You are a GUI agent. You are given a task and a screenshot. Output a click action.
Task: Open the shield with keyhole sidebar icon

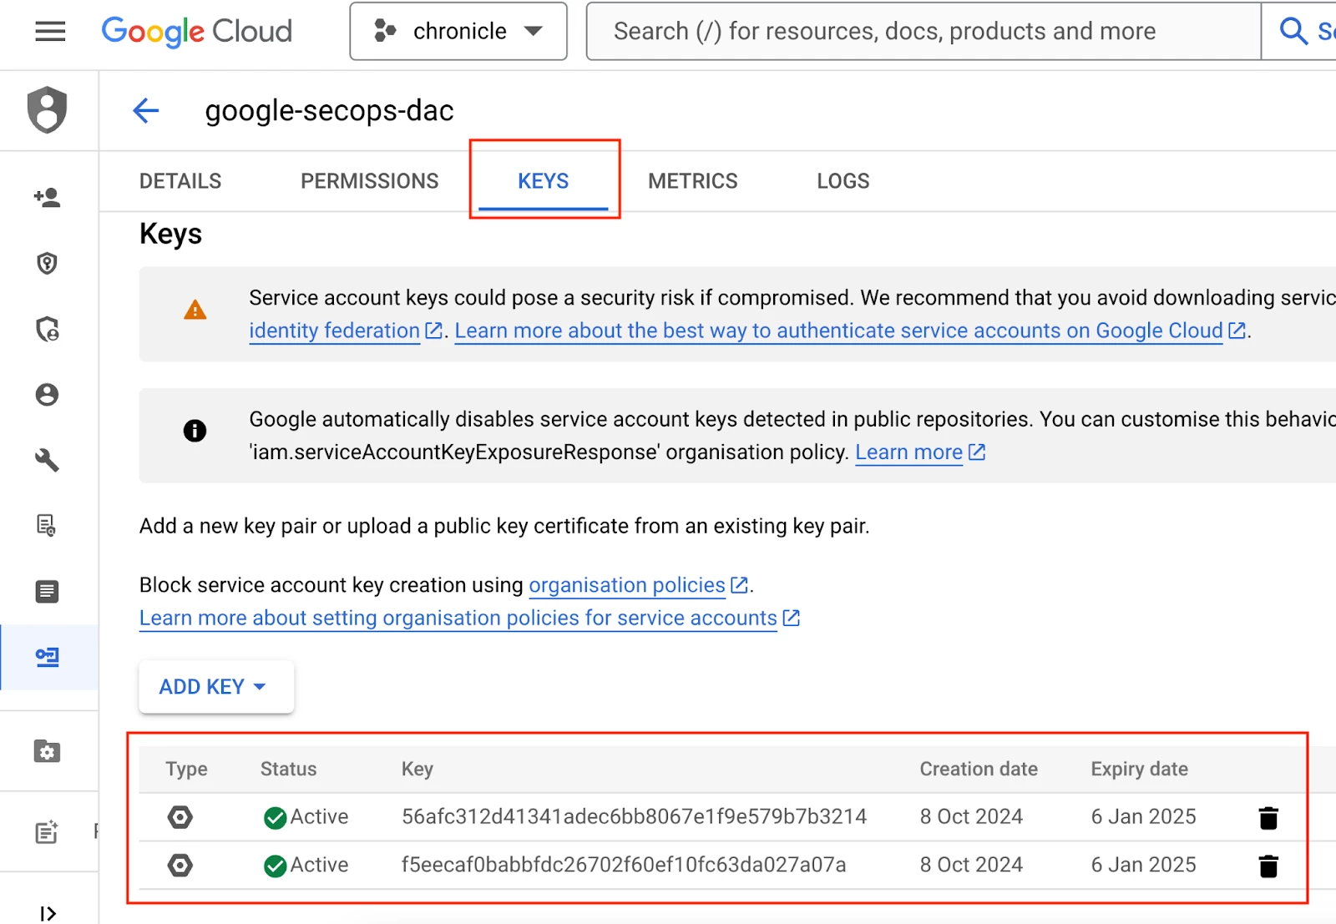point(48,264)
